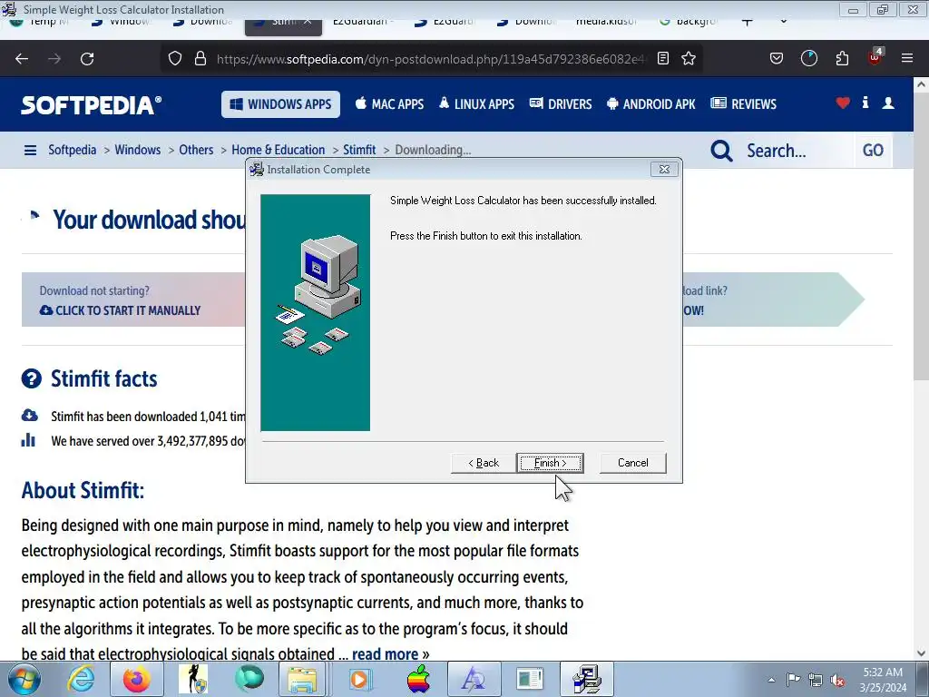Viewport: 929px width, 697px height.
Task: Open the breadcrumb hamburger menu icon
Action: (30, 151)
